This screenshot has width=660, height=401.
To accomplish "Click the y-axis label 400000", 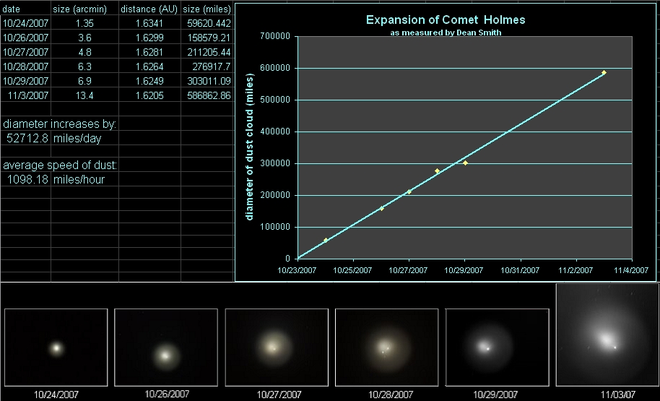I will pos(275,131).
